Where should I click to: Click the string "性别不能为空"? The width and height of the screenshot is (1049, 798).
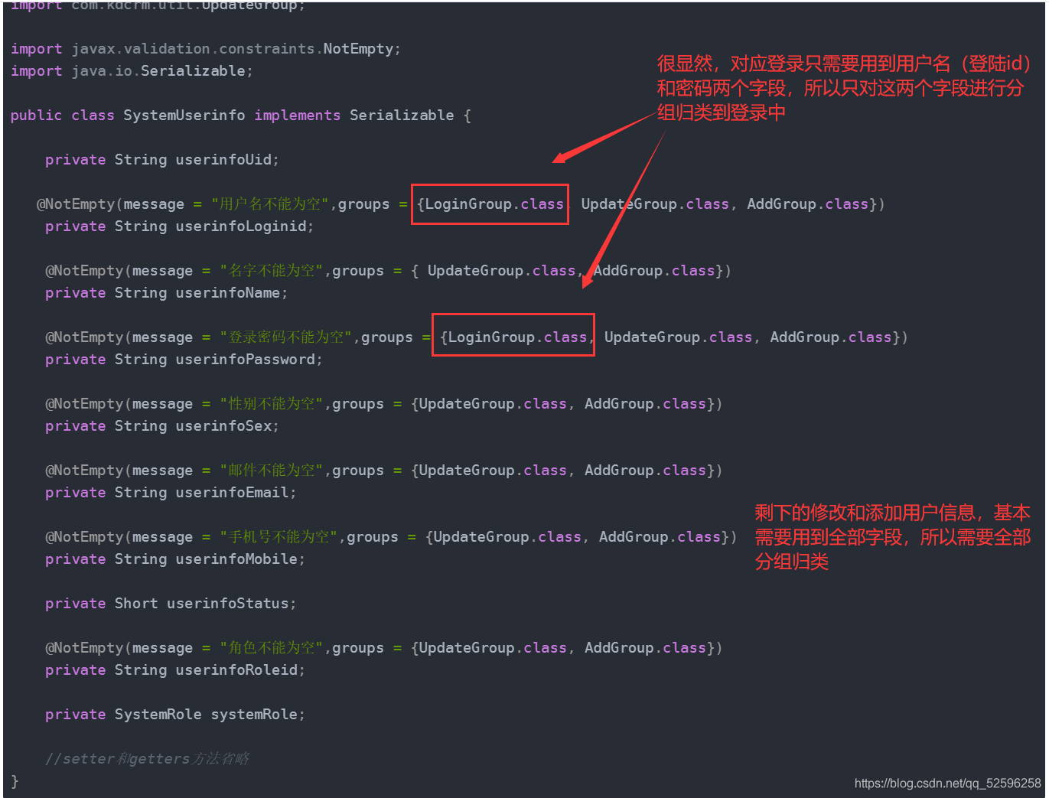coord(272,404)
